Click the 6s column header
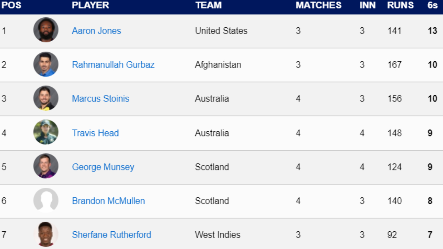The image size is (443, 249). 430,6
